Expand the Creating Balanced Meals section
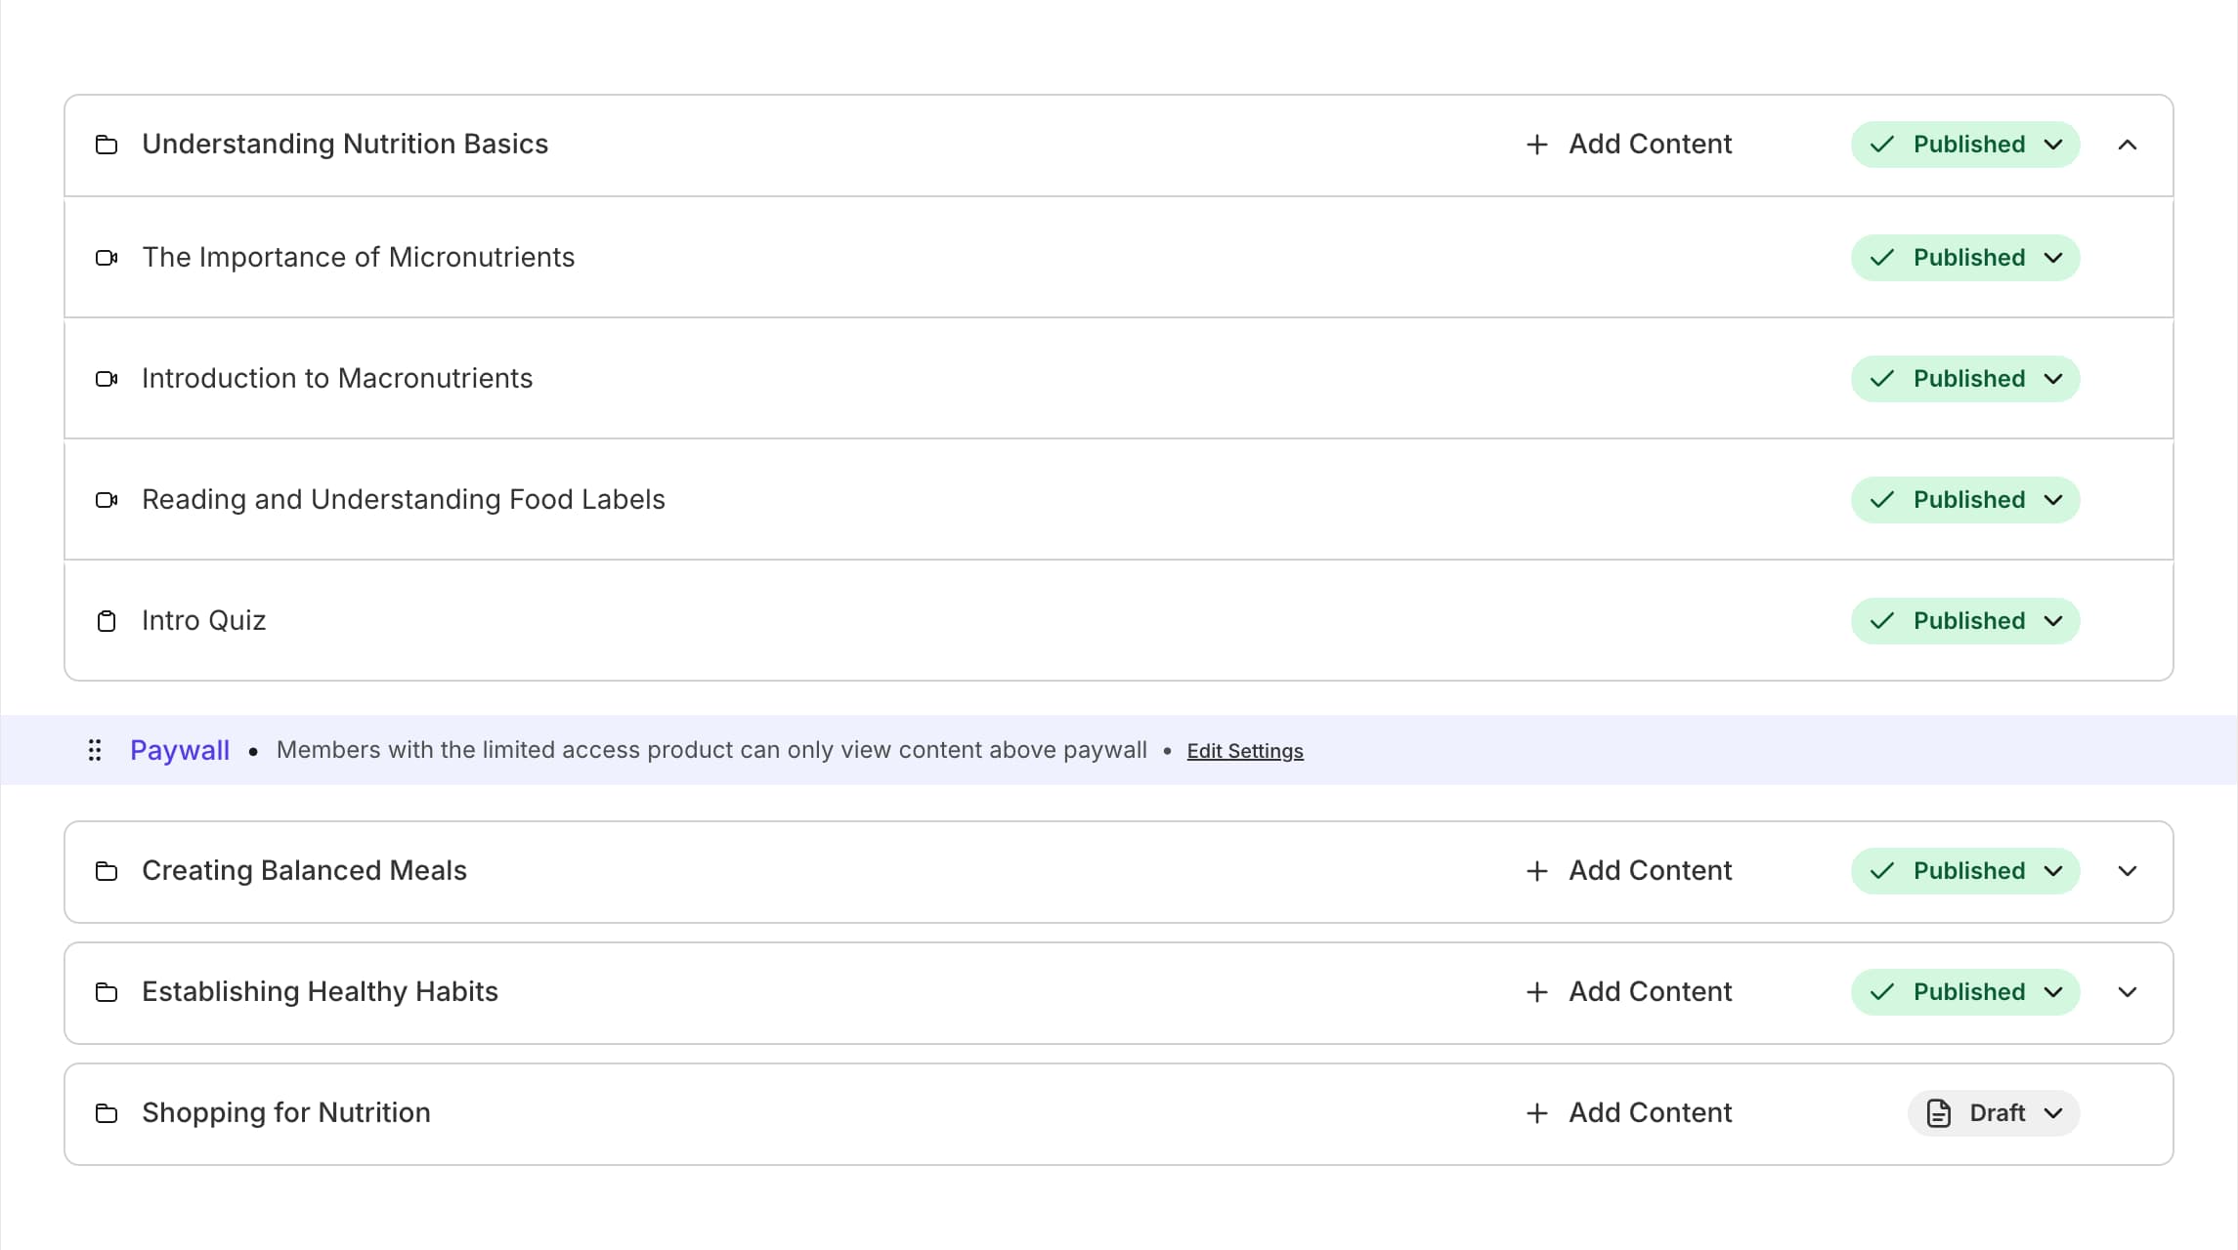This screenshot has width=2238, height=1250. [x=2128, y=871]
